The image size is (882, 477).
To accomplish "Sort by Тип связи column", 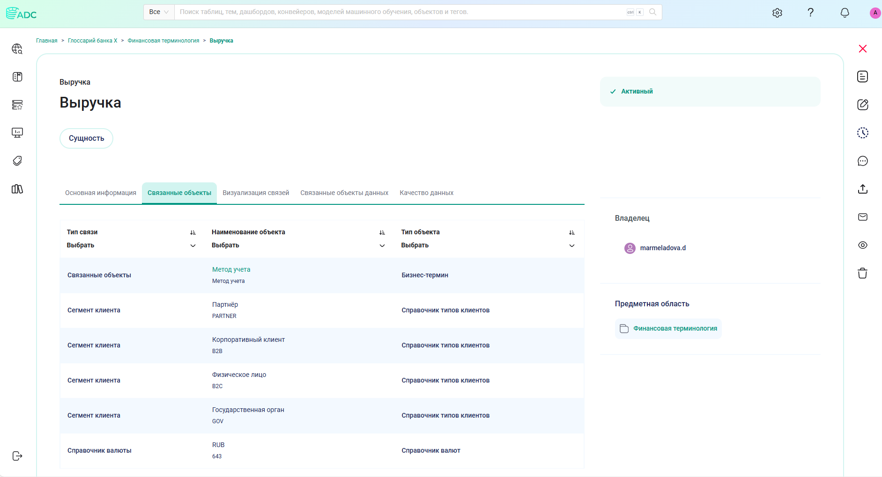I will (x=193, y=232).
